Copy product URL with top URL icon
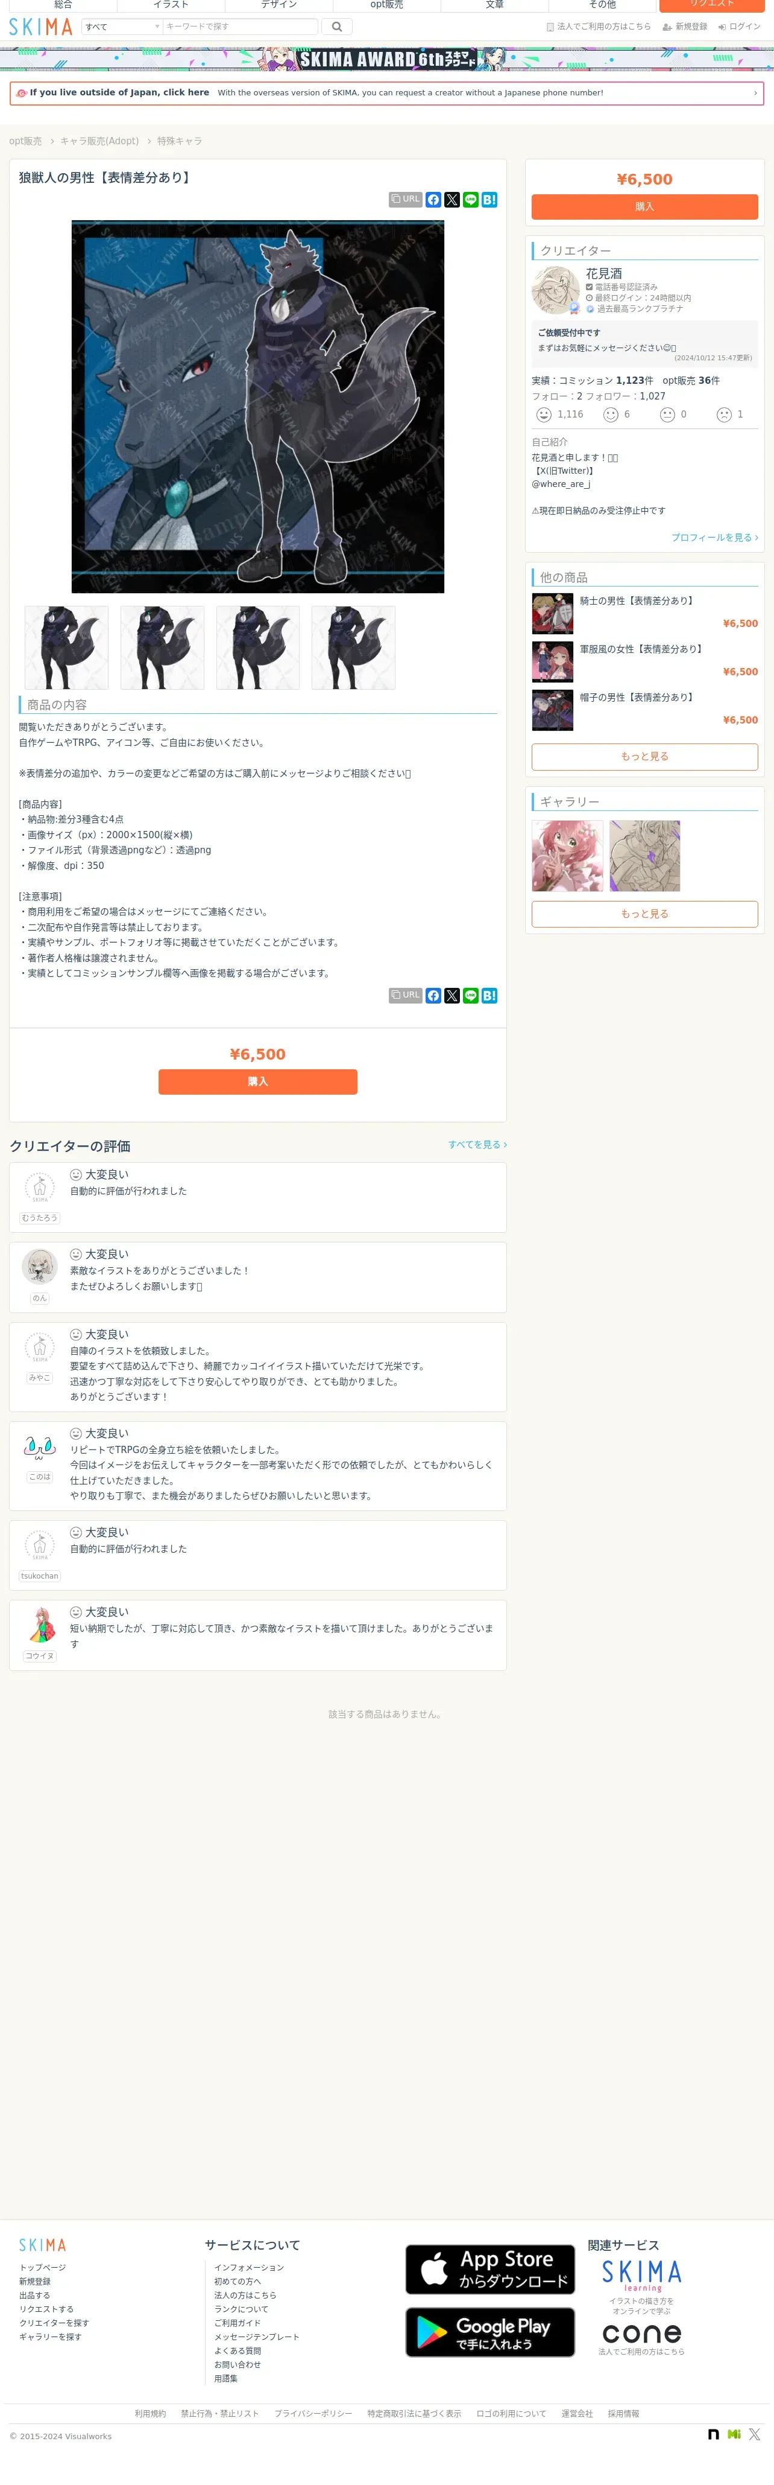774x2485 pixels. tap(406, 200)
